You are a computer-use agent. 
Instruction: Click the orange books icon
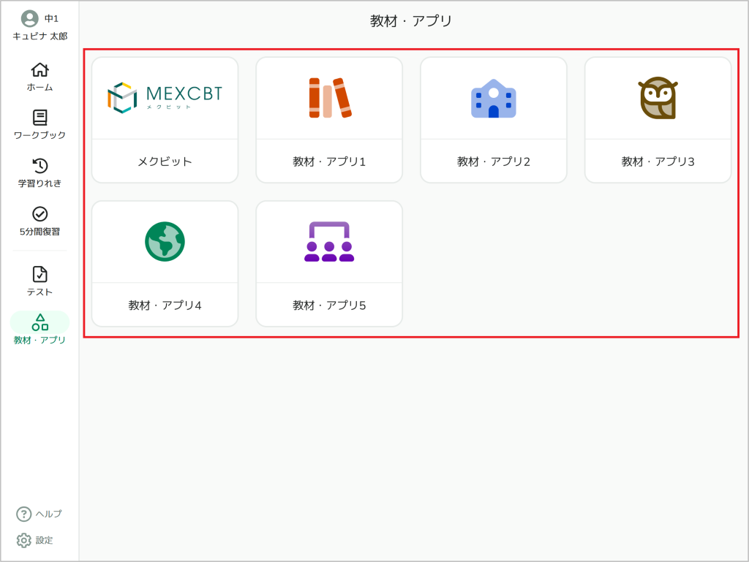(x=330, y=98)
